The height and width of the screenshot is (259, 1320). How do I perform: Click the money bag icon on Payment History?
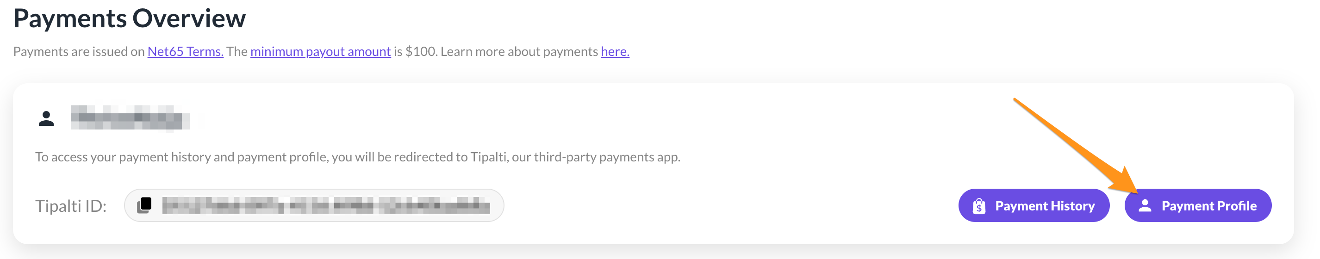[x=979, y=206]
